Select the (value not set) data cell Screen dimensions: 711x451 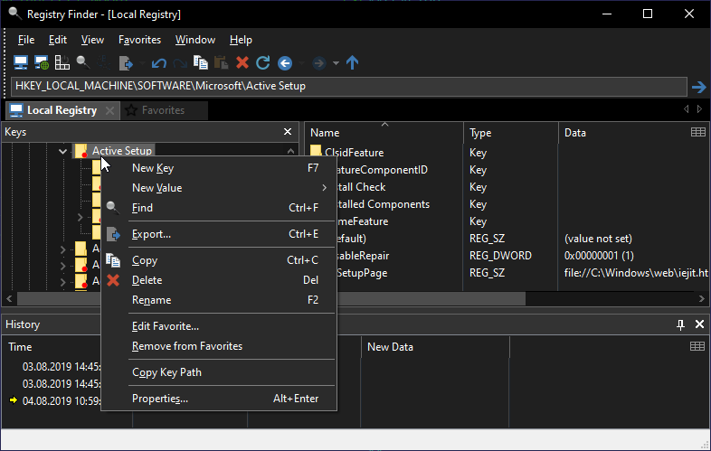tap(598, 239)
